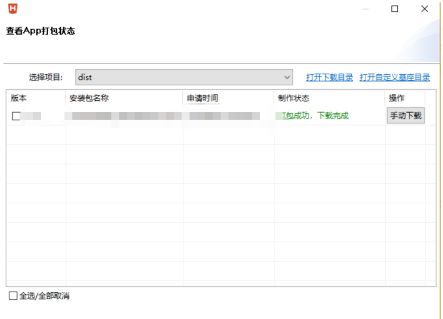This screenshot has width=443, height=319.
Task: Click the 打开自定义基座目录 link
Action: point(394,77)
